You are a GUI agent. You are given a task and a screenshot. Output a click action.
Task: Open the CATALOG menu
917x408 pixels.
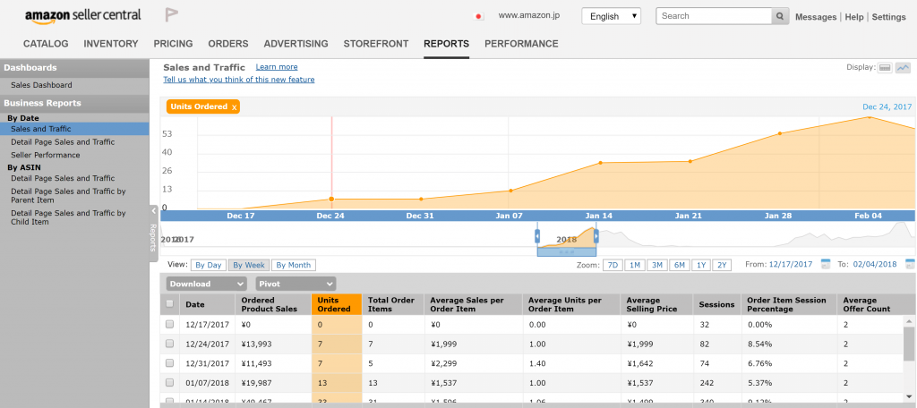[46, 44]
